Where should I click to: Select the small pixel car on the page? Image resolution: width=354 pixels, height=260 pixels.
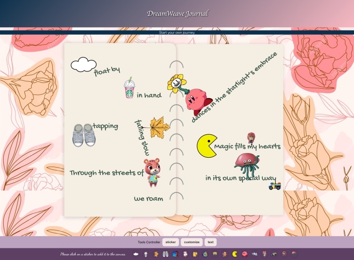tap(275, 186)
